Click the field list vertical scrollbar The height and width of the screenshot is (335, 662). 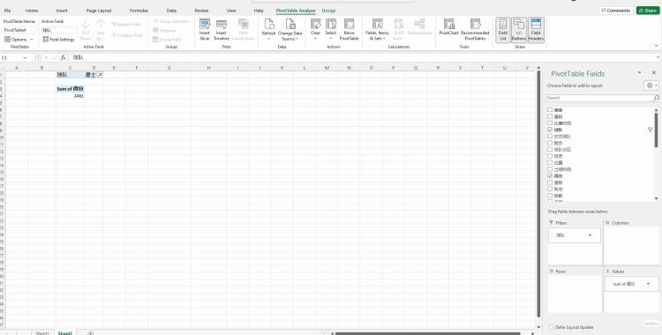coord(656,130)
